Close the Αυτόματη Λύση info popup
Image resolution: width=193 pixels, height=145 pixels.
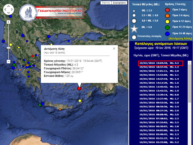pyautogui.click(x=114, y=49)
